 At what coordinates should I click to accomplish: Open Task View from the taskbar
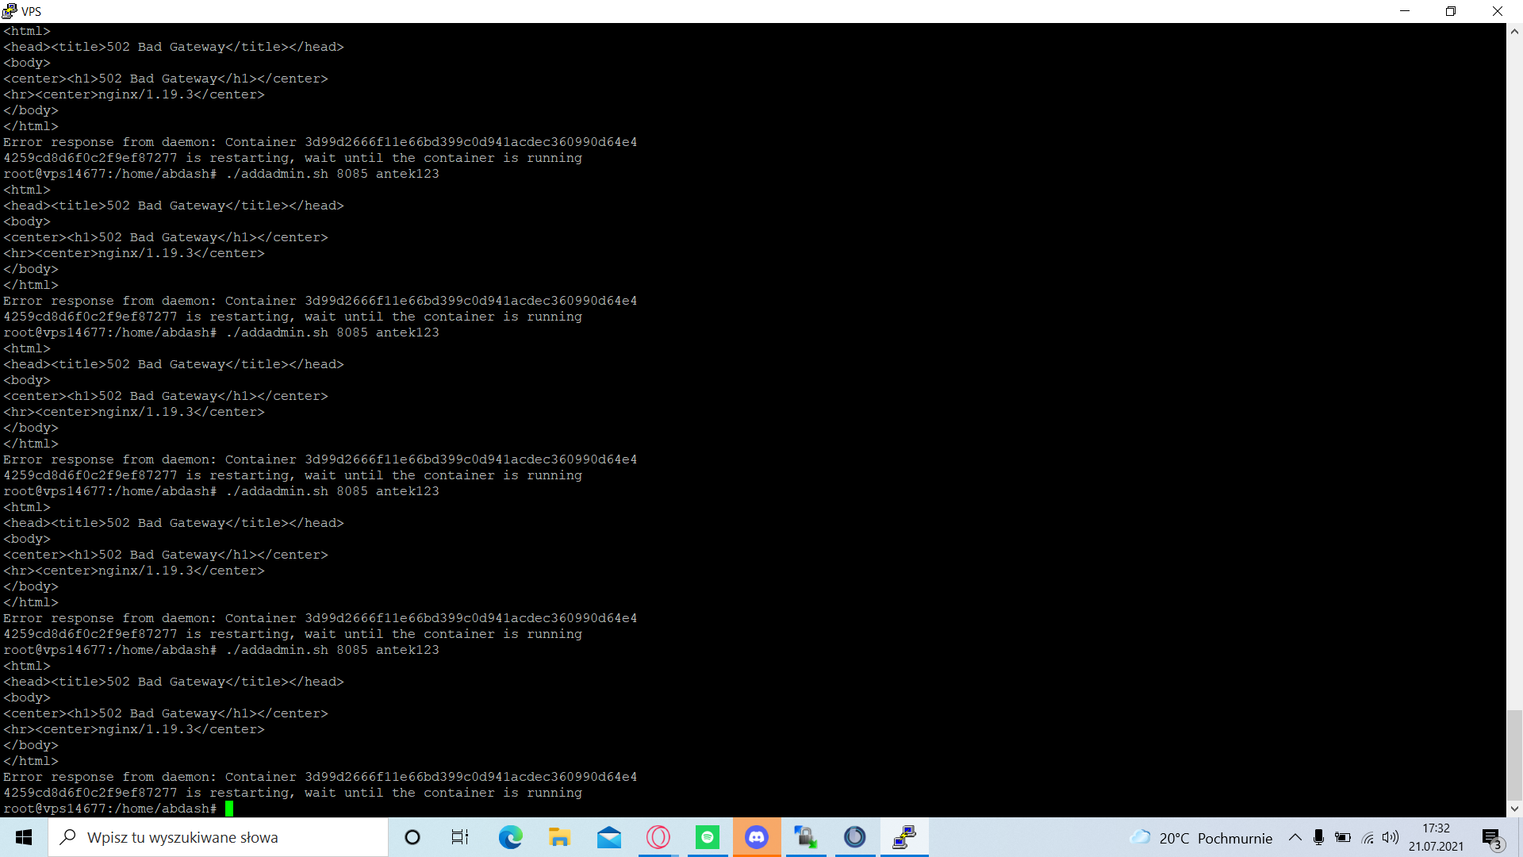(x=460, y=837)
